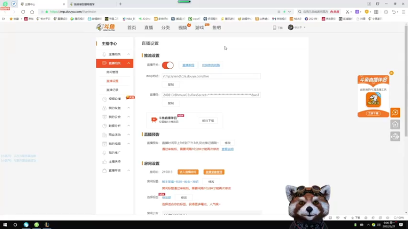Open the 分类 nav item

[165, 27]
